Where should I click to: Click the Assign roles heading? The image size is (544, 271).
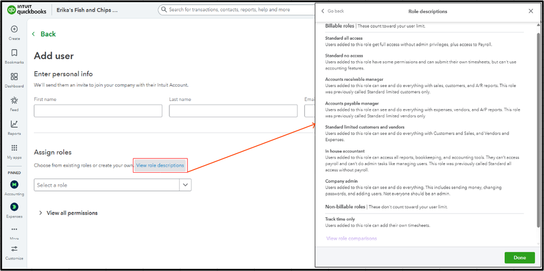pyautogui.click(x=53, y=152)
